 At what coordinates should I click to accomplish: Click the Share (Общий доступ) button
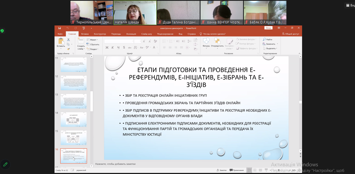click(x=290, y=34)
